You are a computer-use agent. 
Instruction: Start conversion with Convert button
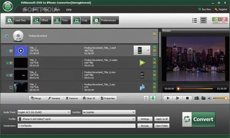pyautogui.click(x=199, y=119)
